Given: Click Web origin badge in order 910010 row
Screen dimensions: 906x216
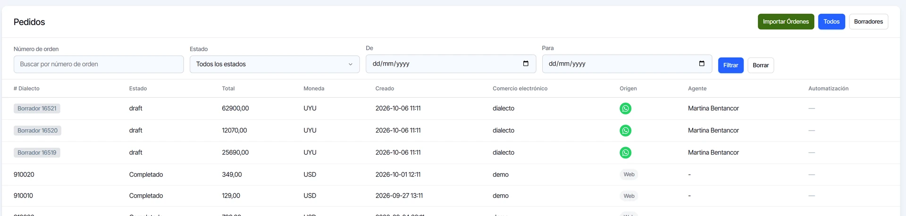Looking at the screenshot, I should (629, 196).
